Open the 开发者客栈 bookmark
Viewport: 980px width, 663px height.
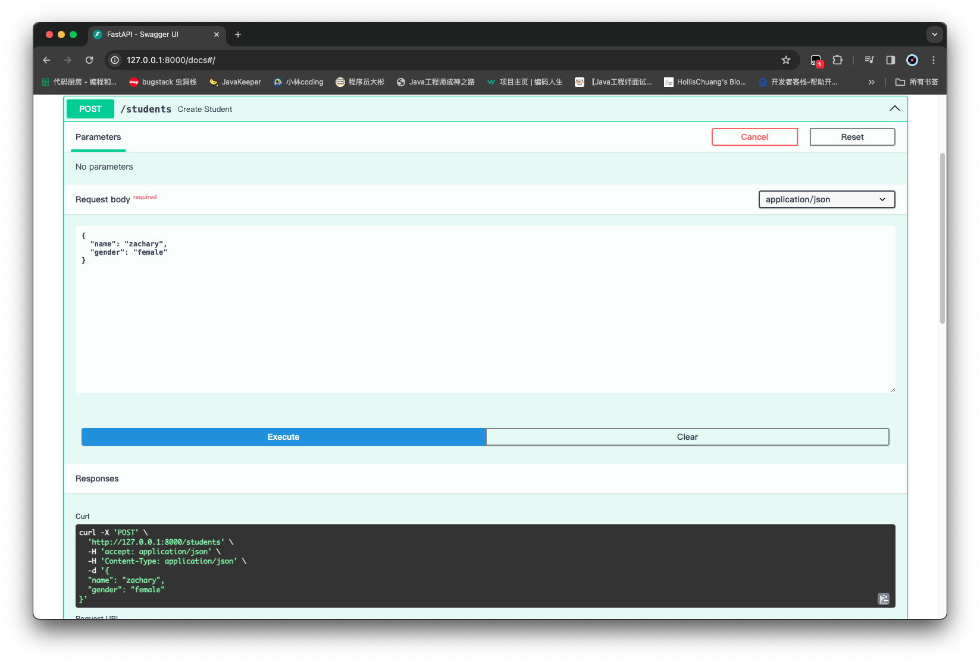pos(798,82)
